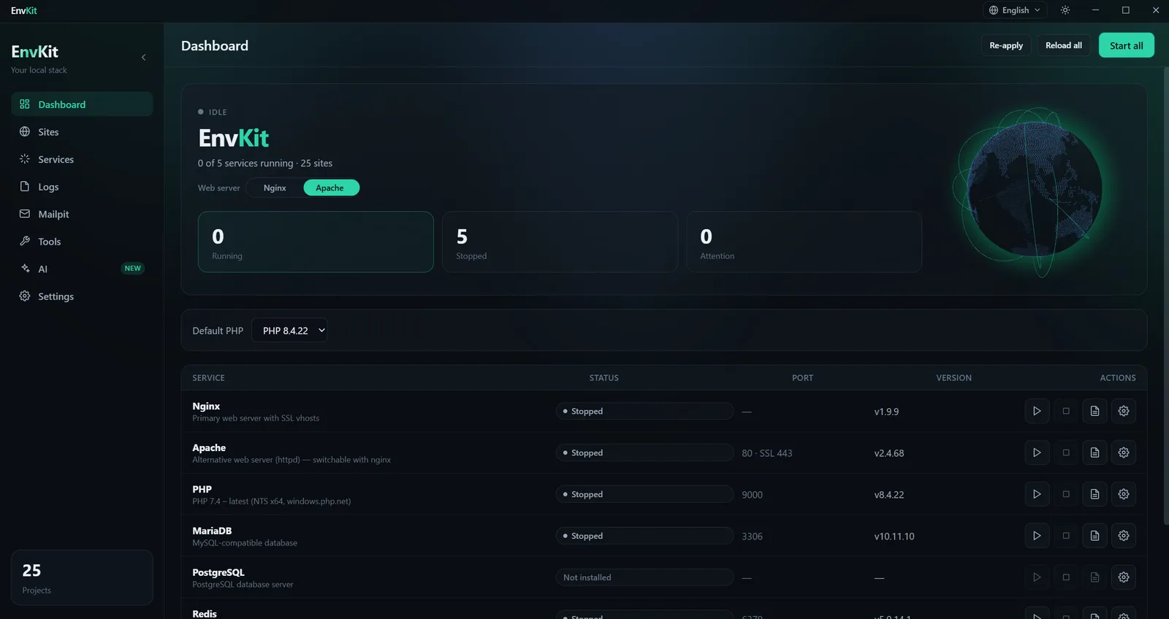Open Mailpit from the sidebar
1169x619 pixels.
82,214
